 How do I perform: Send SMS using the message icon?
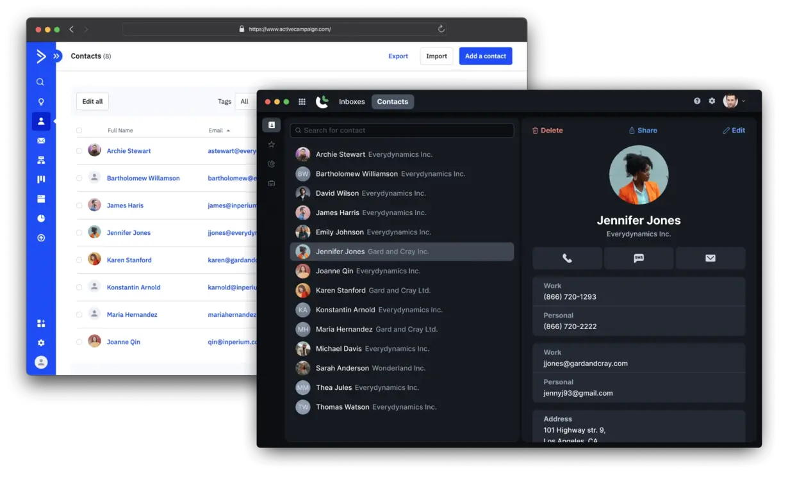(639, 258)
